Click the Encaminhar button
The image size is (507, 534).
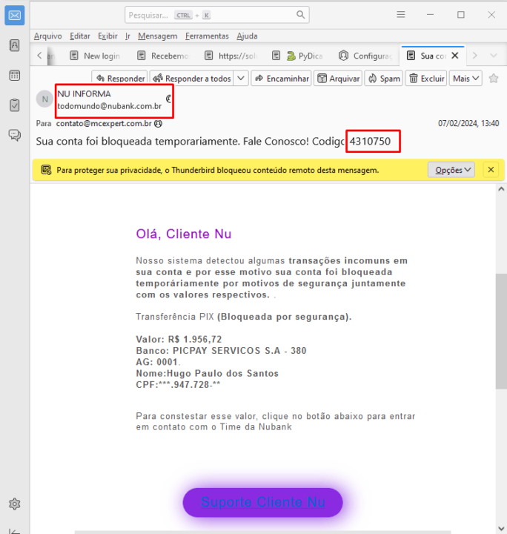coord(282,79)
